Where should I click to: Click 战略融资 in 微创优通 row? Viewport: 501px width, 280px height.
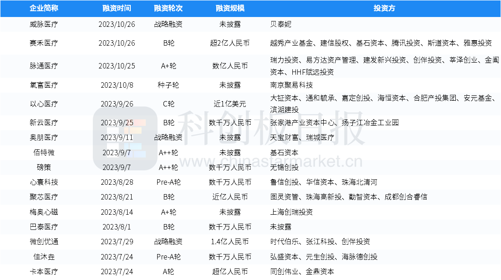(168, 242)
